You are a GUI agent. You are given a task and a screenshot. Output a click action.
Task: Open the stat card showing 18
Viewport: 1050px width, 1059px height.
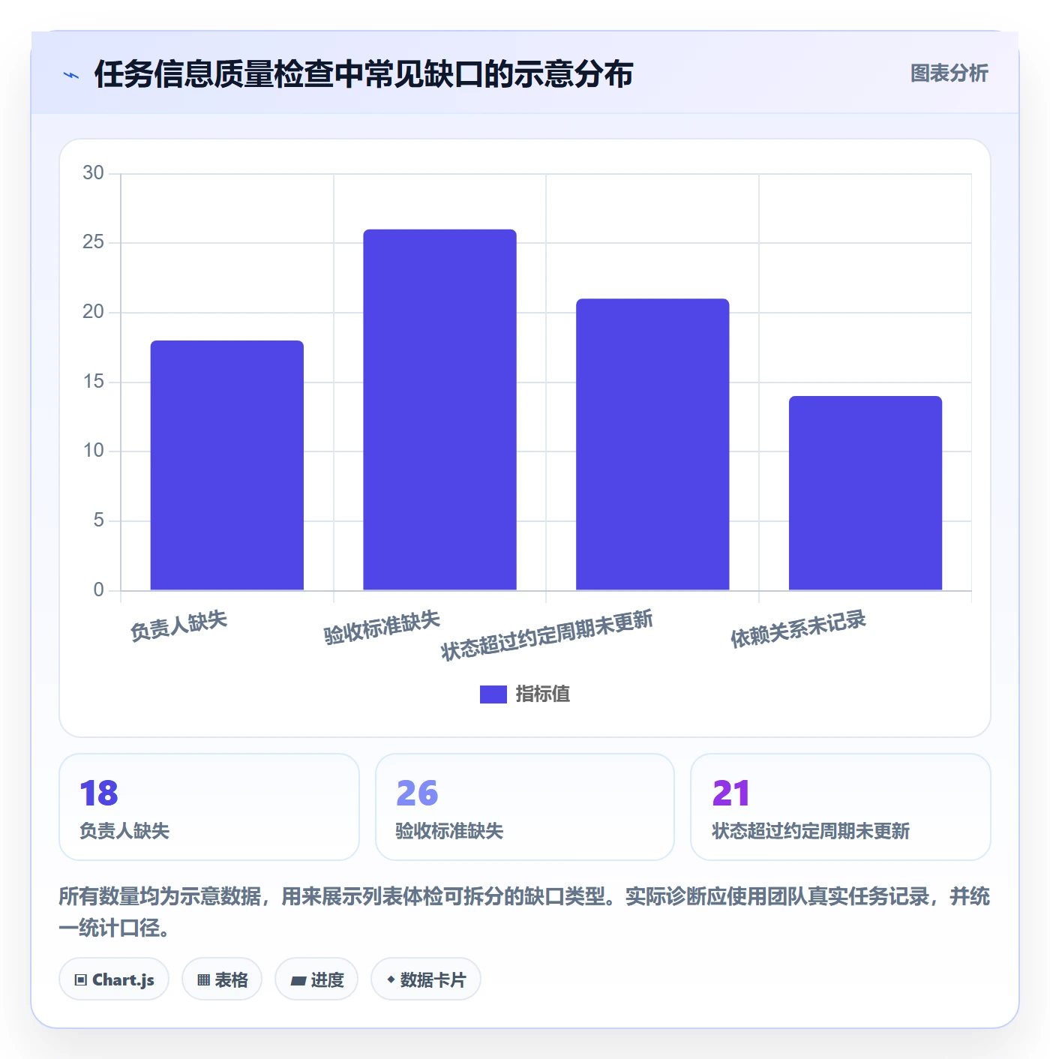209,807
